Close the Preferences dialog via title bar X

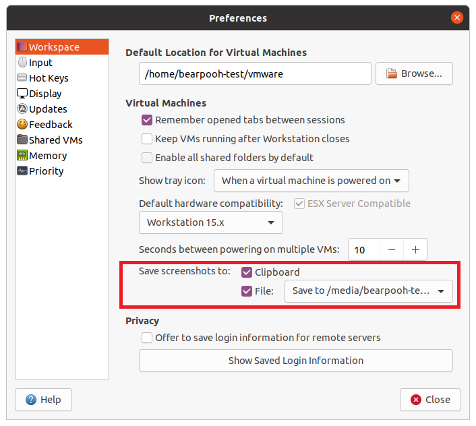tap(457, 18)
